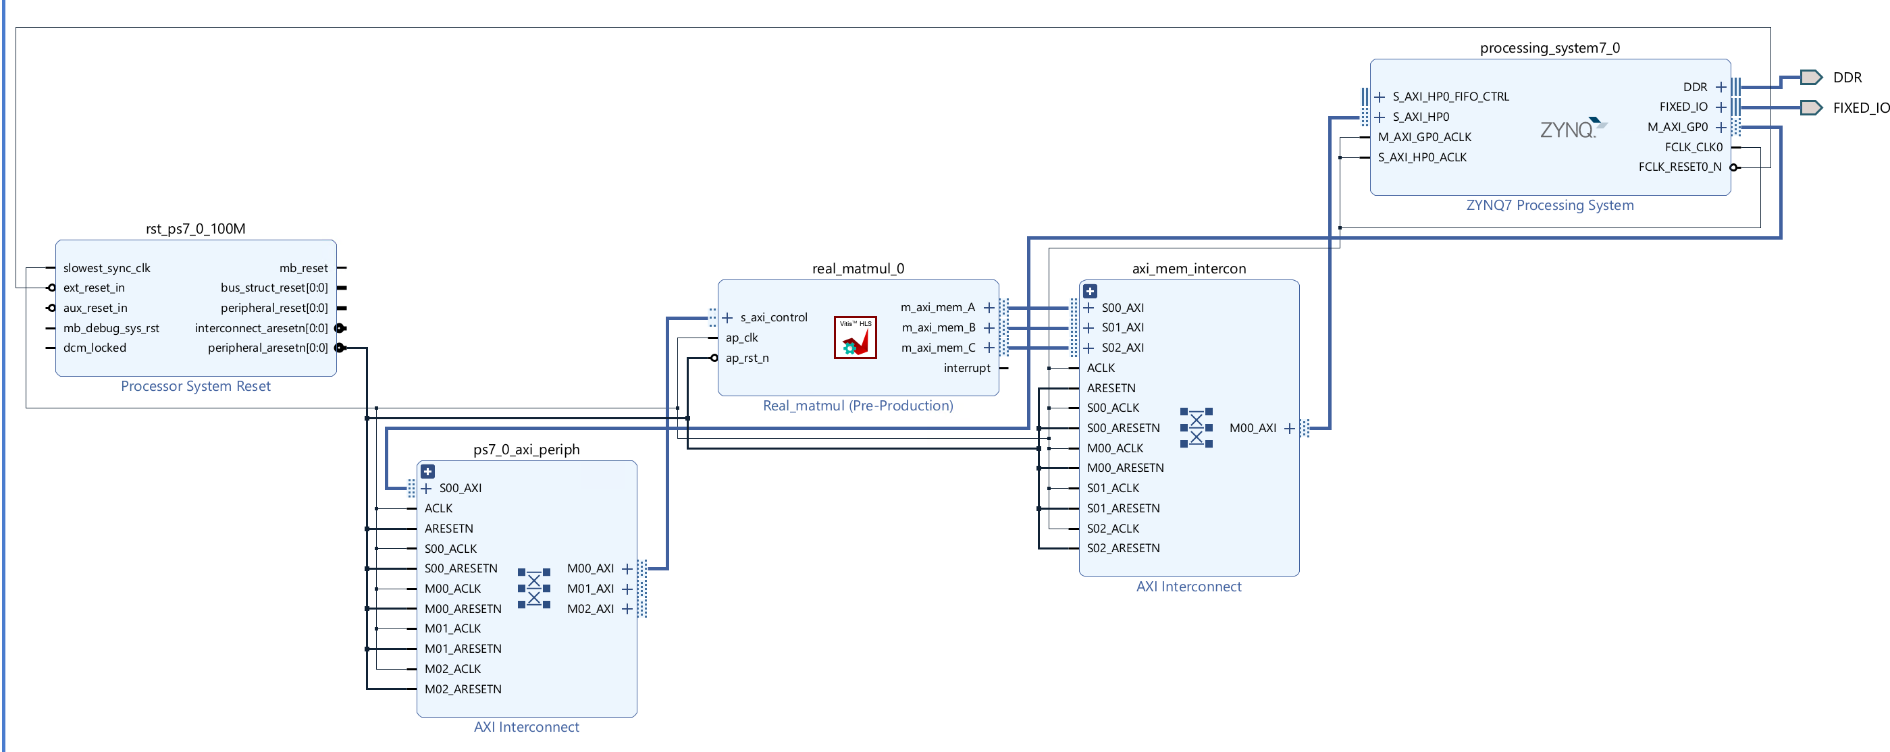The width and height of the screenshot is (1890, 752).
Task: Select ARESETN pin on ps7_0_axi_periph
Action: tap(449, 529)
